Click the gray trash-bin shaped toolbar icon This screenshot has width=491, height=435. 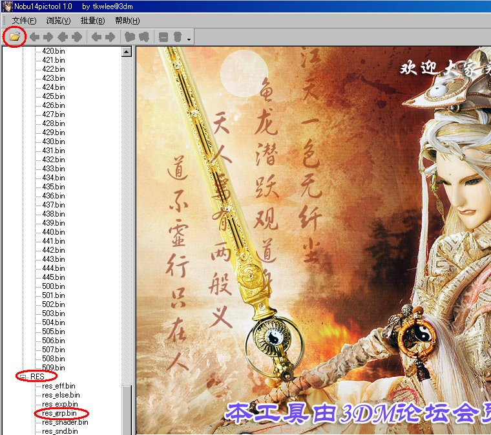[178, 37]
